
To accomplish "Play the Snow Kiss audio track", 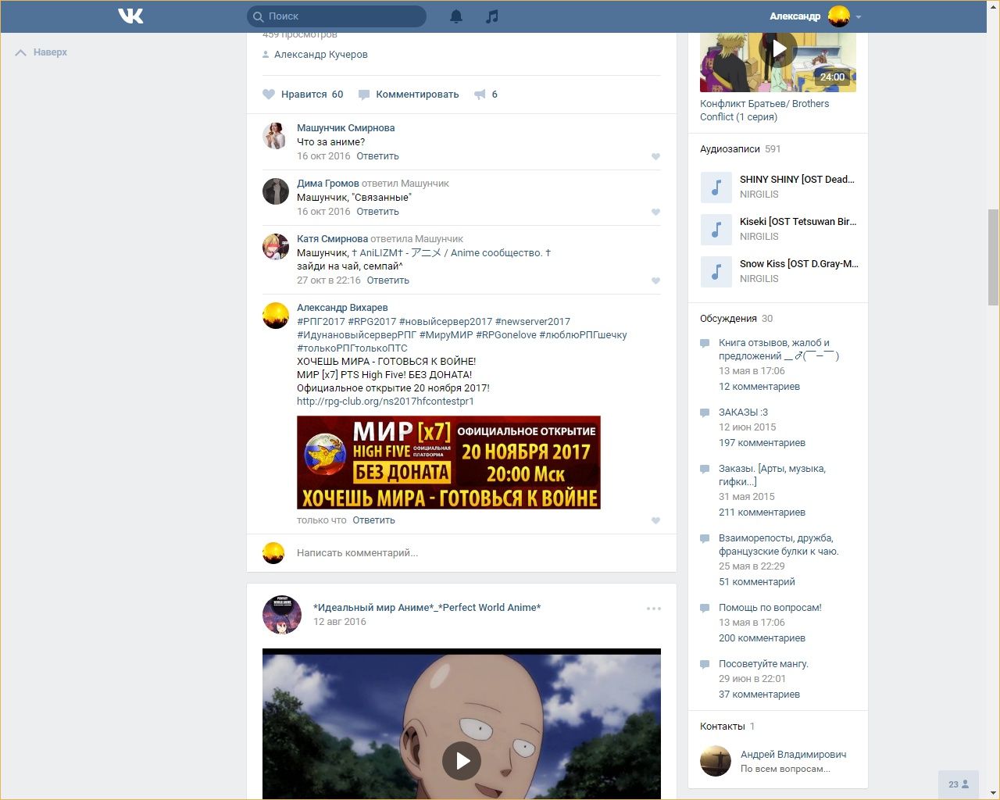I will click(716, 271).
